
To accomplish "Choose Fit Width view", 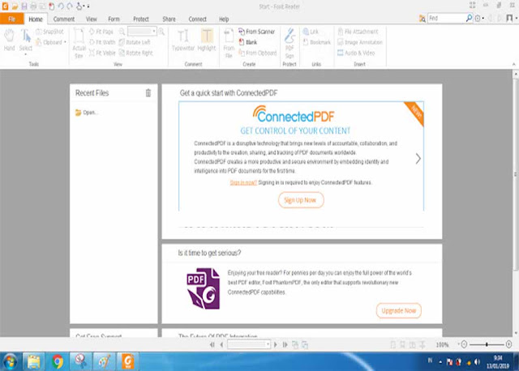I will click(102, 42).
